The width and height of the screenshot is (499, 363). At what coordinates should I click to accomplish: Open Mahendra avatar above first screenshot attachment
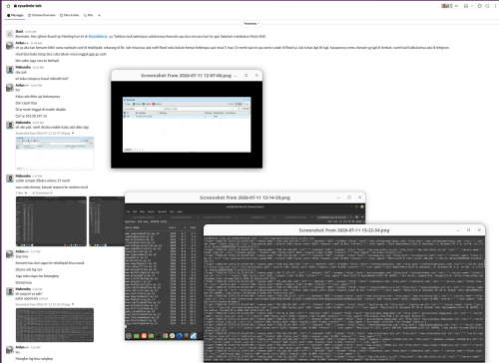click(x=10, y=125)
